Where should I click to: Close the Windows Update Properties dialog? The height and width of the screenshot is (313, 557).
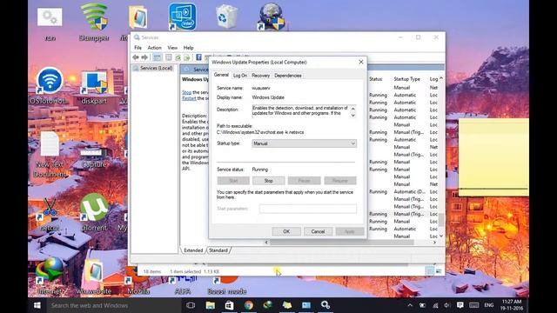pos(361,62)
